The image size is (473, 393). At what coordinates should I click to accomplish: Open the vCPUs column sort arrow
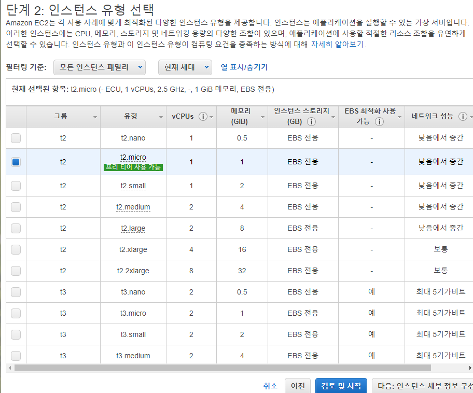pos(212,117)
